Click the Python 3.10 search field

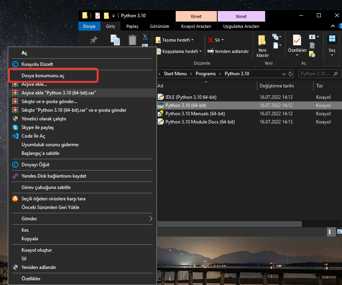[x=315, y=74]
